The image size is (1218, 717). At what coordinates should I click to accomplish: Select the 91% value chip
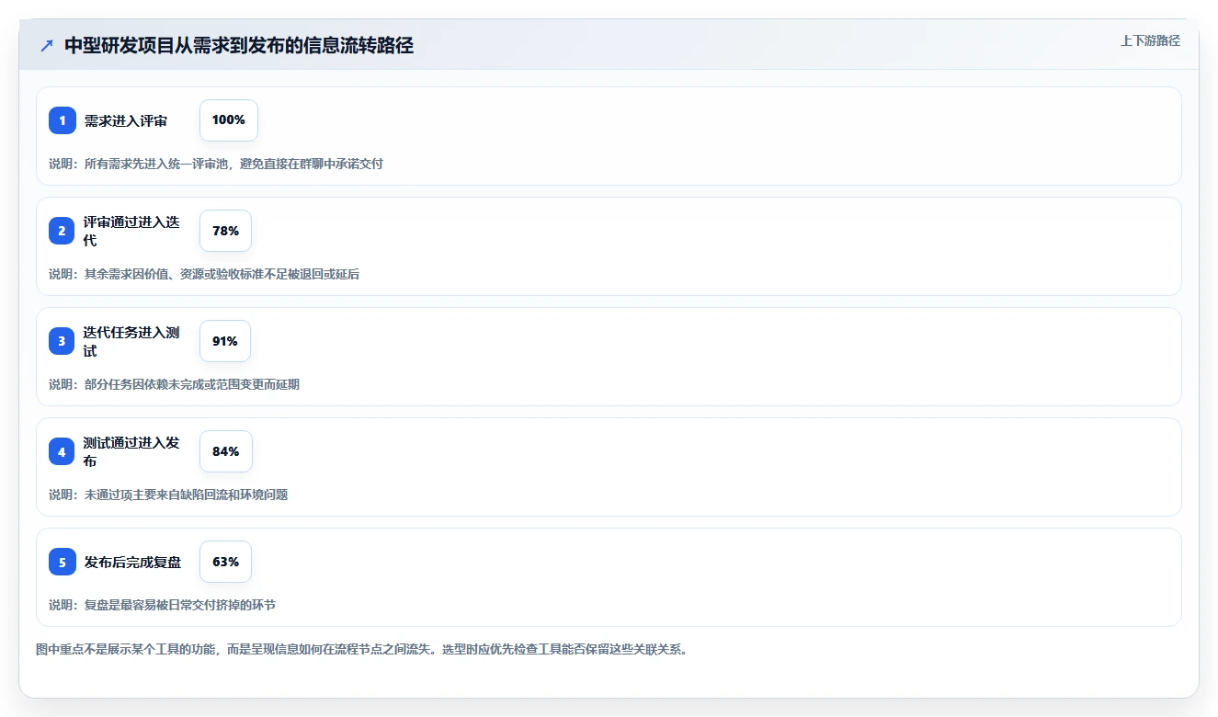[x=225, y=341]
